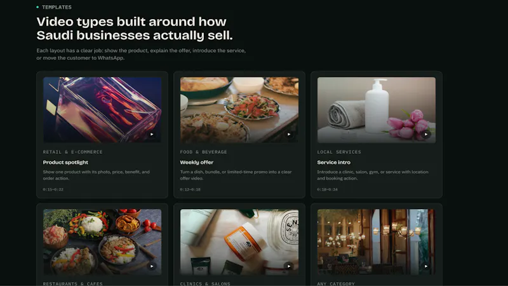This screenshot has width=508, height=286.
Task: Click the RESTAURANTS & CAFES label
Action: pos(72,283)
